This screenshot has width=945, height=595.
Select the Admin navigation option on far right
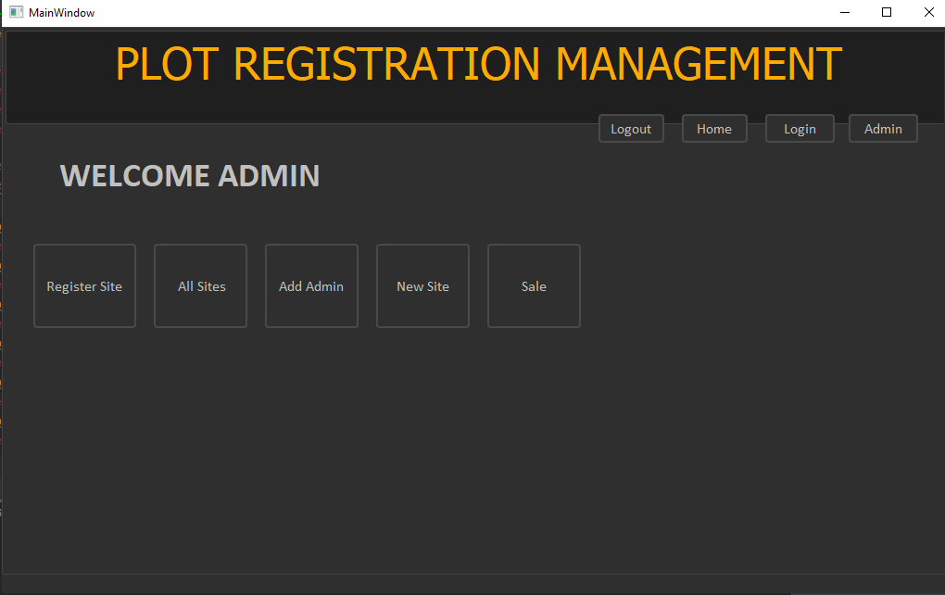[883, 128]
